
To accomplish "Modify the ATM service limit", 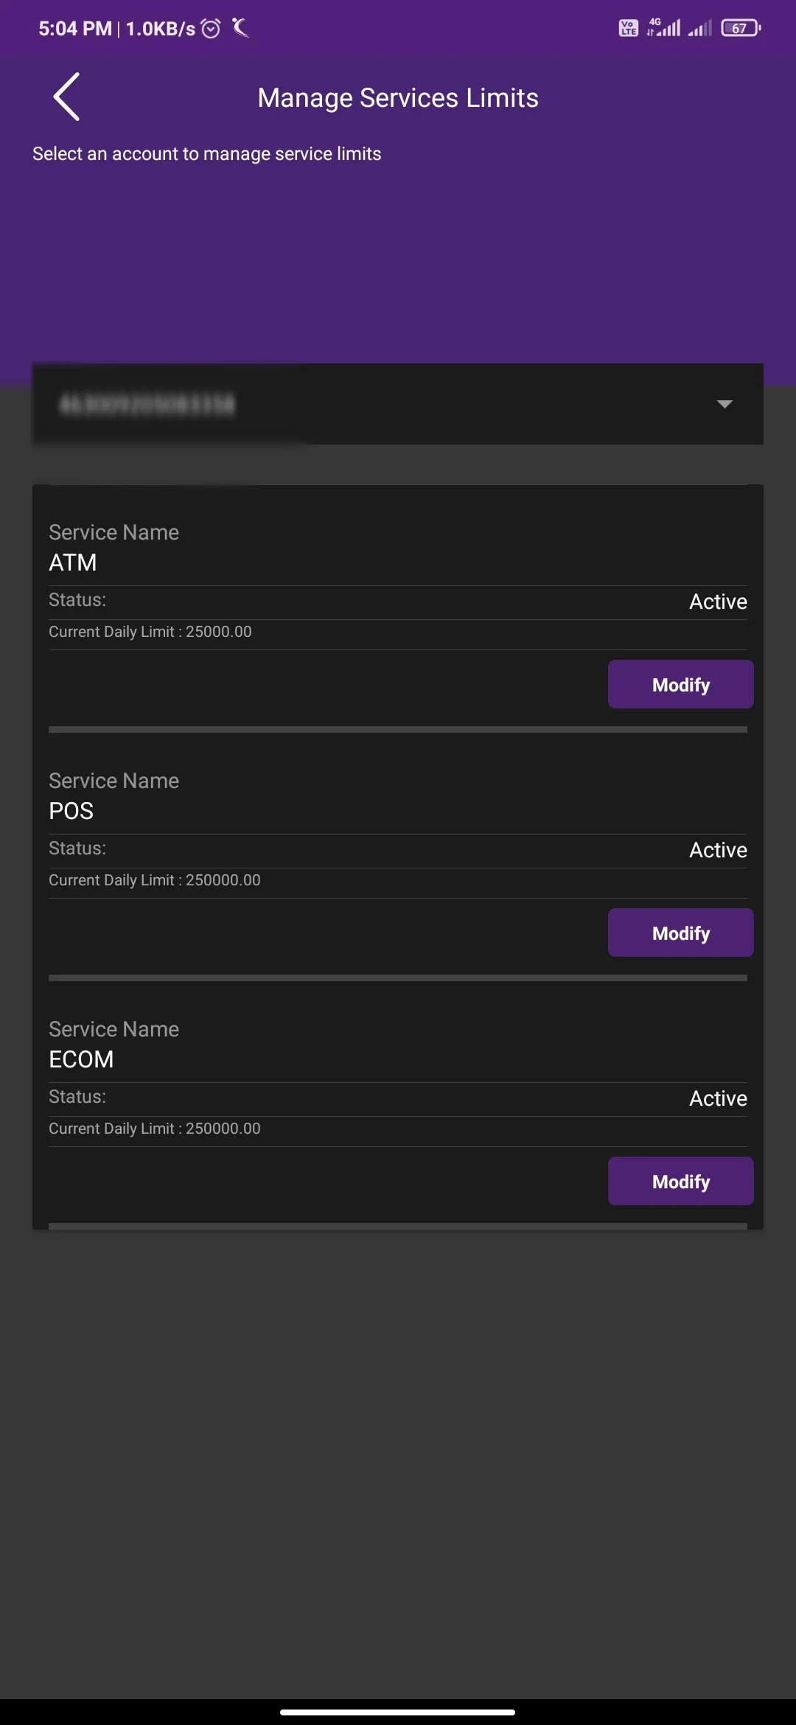I will 680,684.
